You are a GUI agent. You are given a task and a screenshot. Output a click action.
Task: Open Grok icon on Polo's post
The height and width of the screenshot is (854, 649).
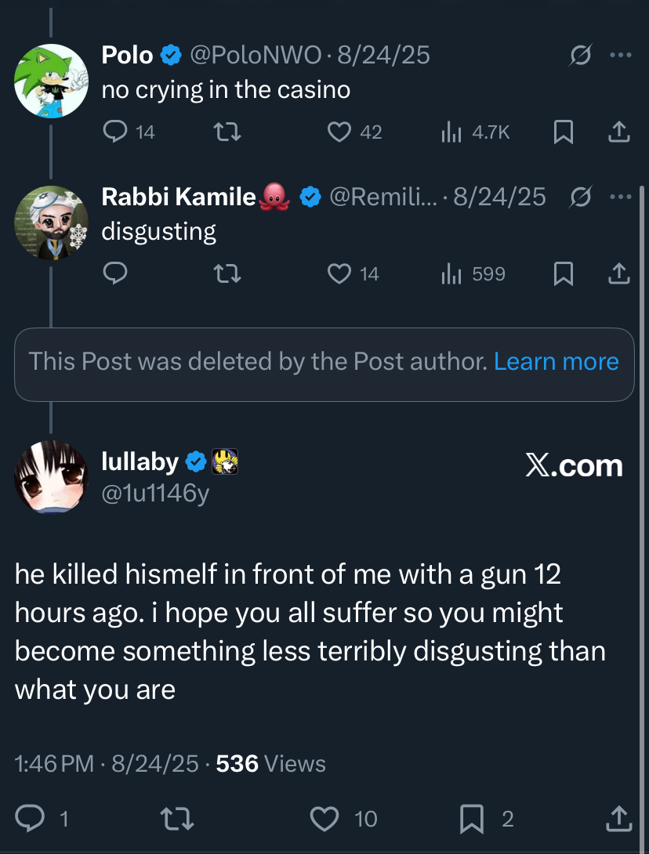(581, 55)
